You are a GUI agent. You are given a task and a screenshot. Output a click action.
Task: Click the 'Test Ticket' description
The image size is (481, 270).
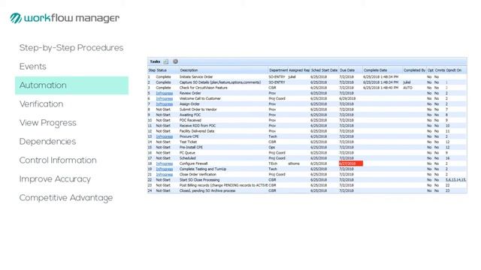[x=189, y=142]
